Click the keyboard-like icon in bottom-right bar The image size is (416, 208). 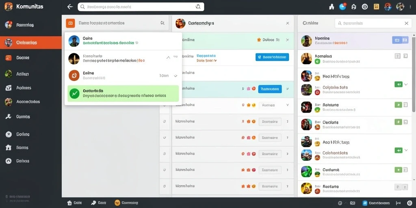(352, 203)
